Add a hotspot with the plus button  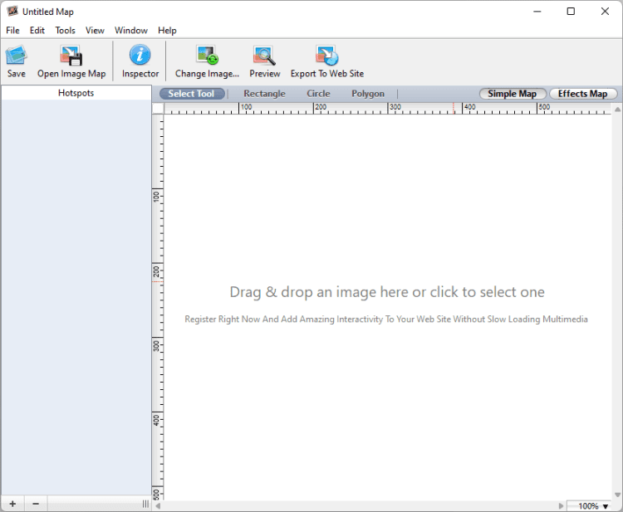click(x=12, y=504)
